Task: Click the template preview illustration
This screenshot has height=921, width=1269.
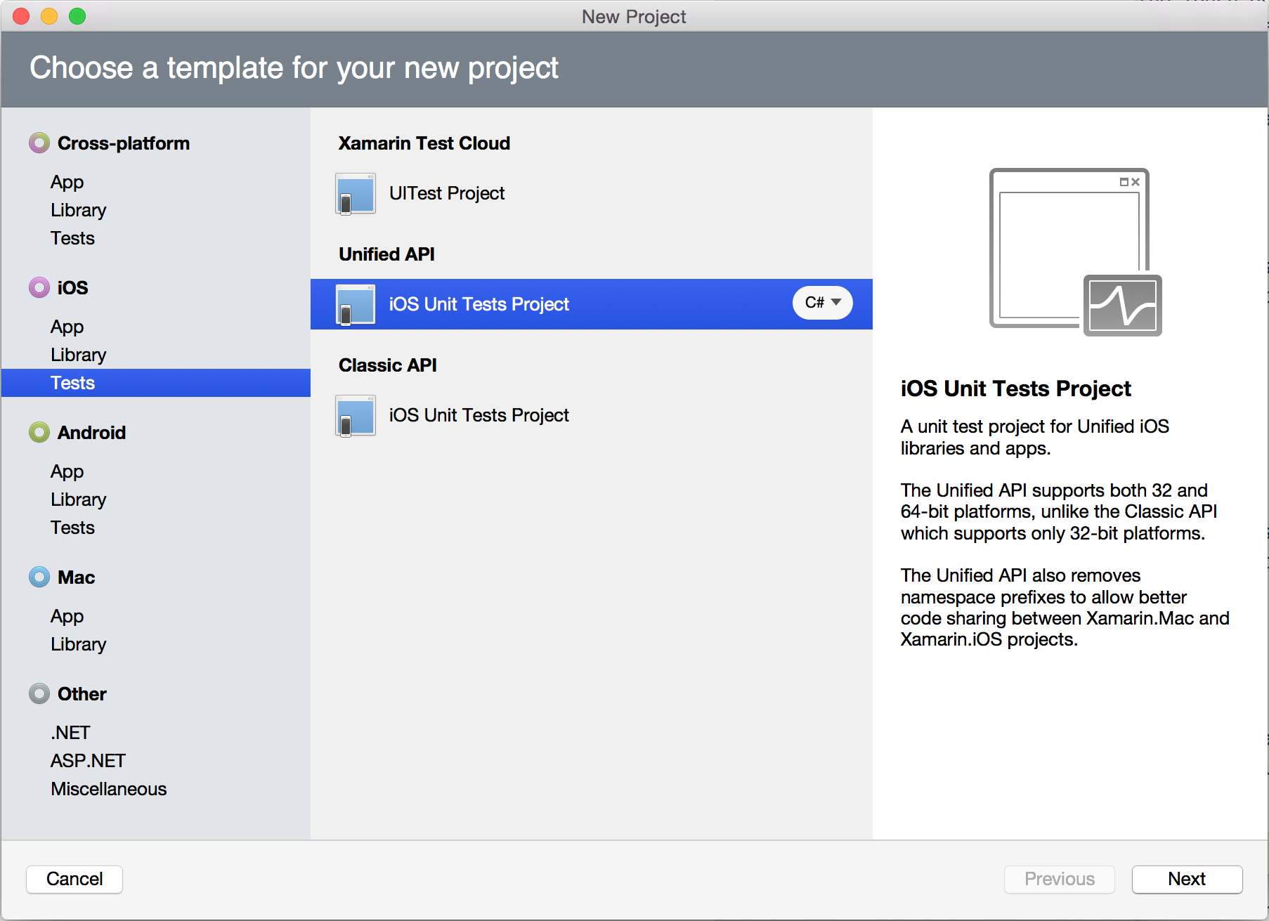Action: tap(1075, 252)
